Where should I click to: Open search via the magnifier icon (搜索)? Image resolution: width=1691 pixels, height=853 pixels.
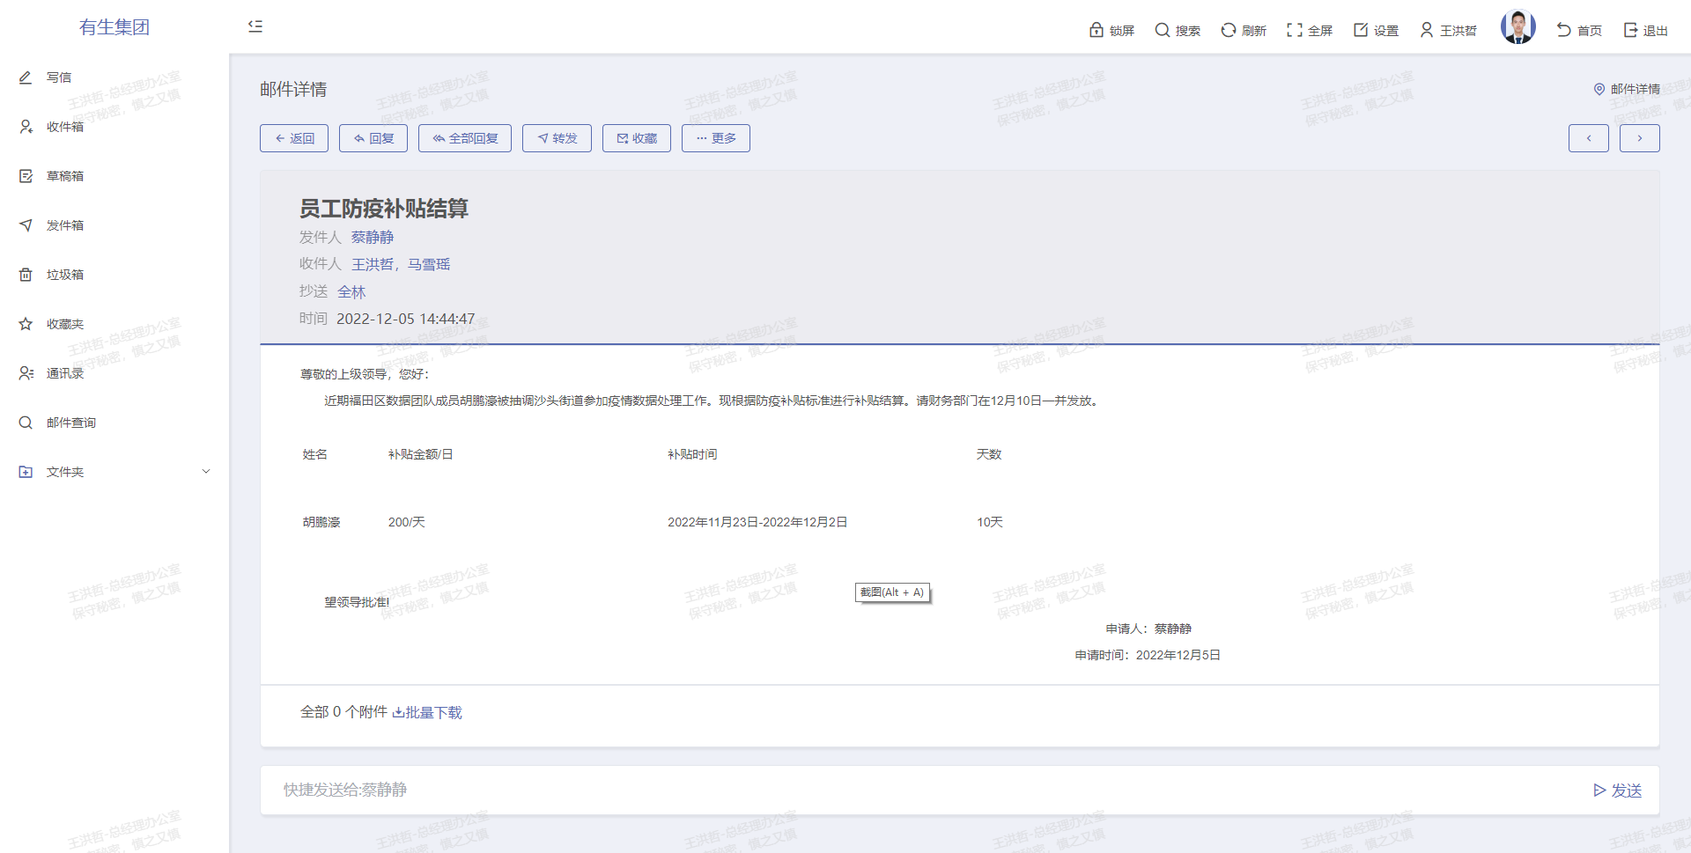click(1163, 30)
